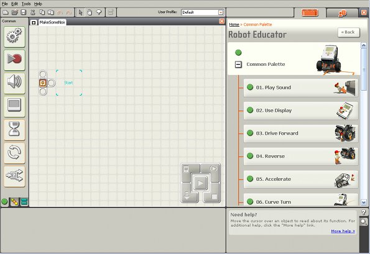Click the Back button in Robot Educator

[349, 32]
